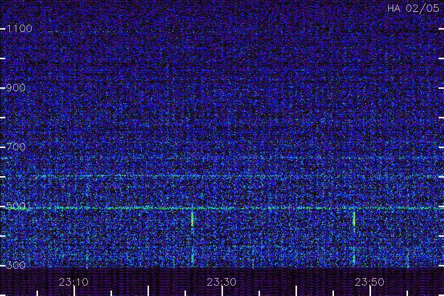Viewport: 444px width, 296px height.
Task: Click the bright green burst below 500 near 23:26
Action: tap(192, 219)
